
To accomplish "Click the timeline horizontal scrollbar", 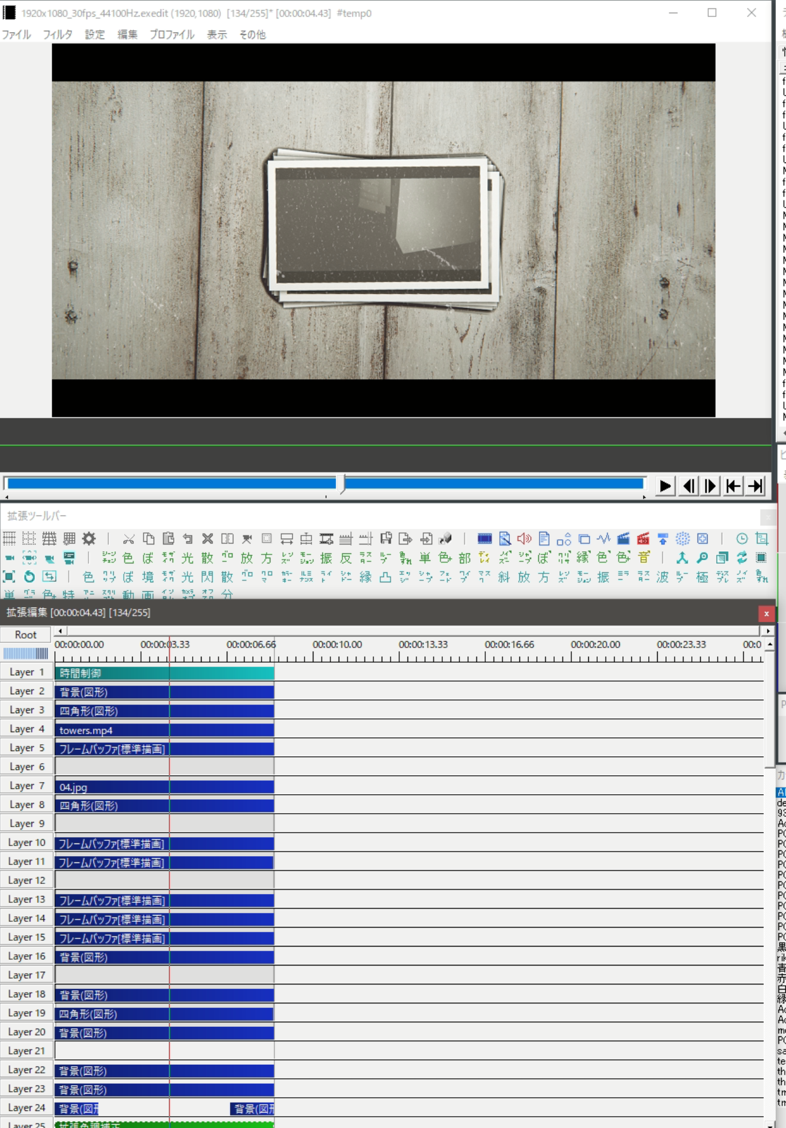I will [414, 631].
